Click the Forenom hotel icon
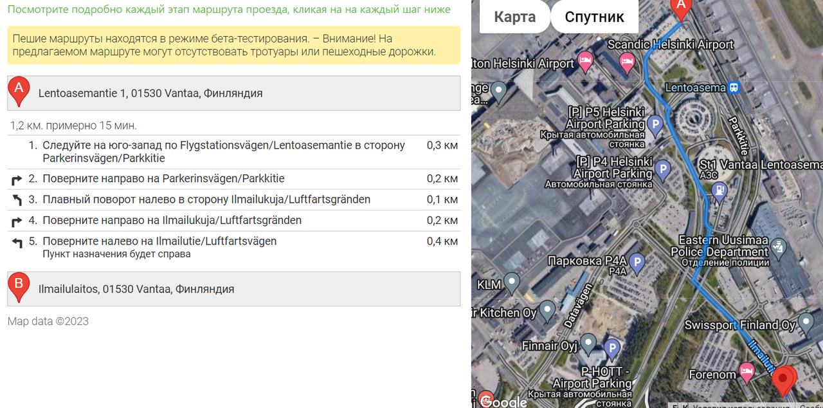 pos(746,372)
